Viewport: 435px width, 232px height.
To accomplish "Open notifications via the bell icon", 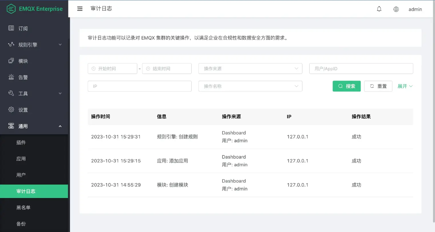I will tap(379, 9).
